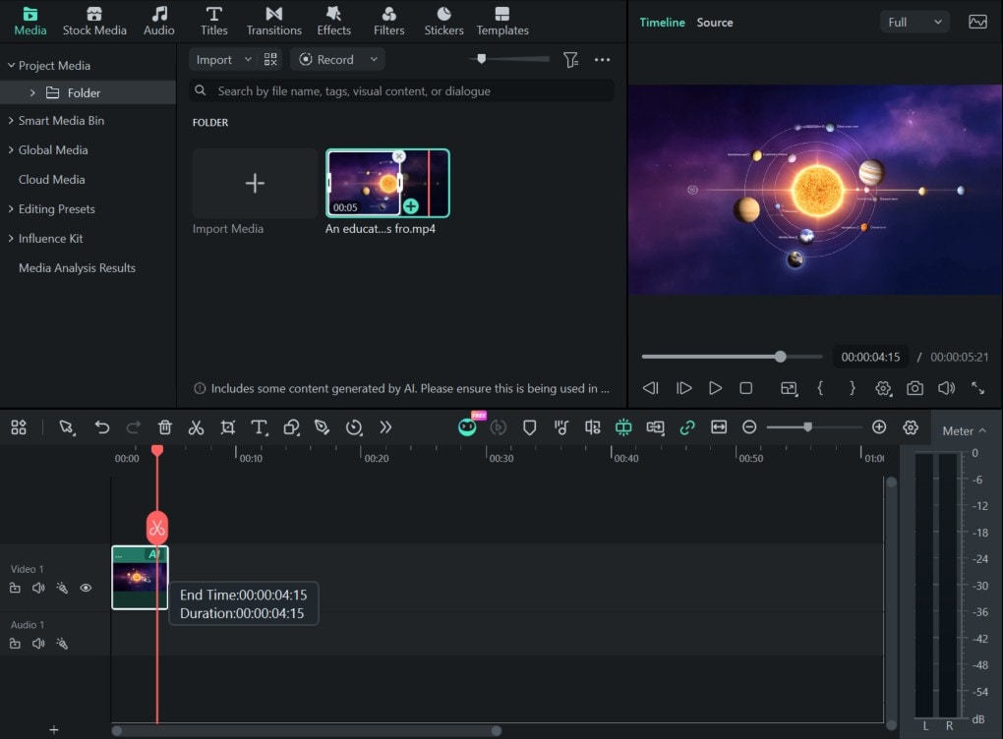1003x739 pixels.
Task: Expand the preview to fullscreen
Action: (x=978, y=388)
